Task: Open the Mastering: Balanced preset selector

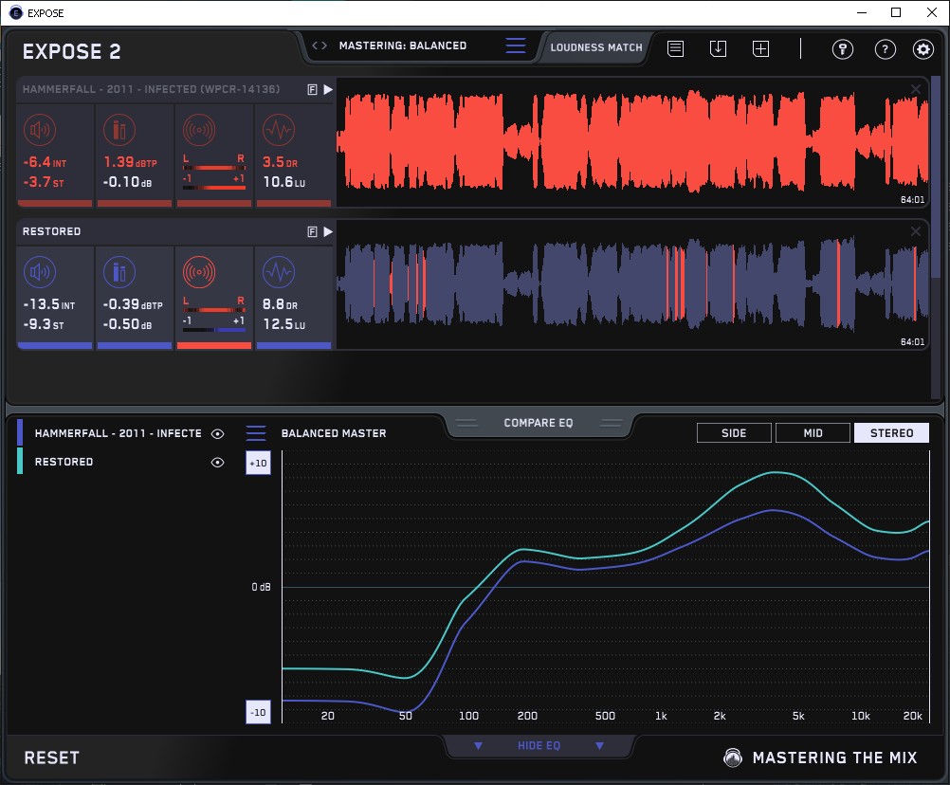Action: point(402,46)
